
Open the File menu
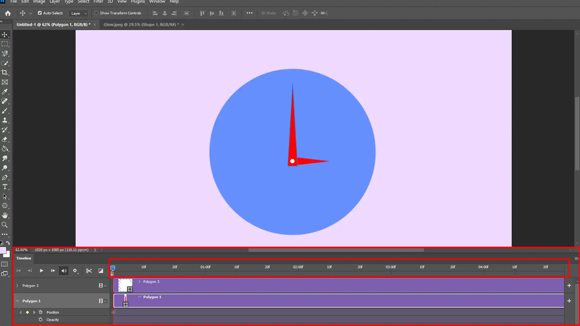14,2
